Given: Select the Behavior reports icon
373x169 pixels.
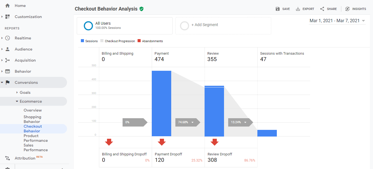Looking at the screenshot, I should click(x=8, y=71).
